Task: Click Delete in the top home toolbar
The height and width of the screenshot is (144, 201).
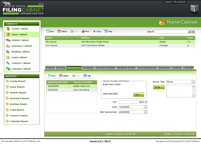Action: [62, 32]
